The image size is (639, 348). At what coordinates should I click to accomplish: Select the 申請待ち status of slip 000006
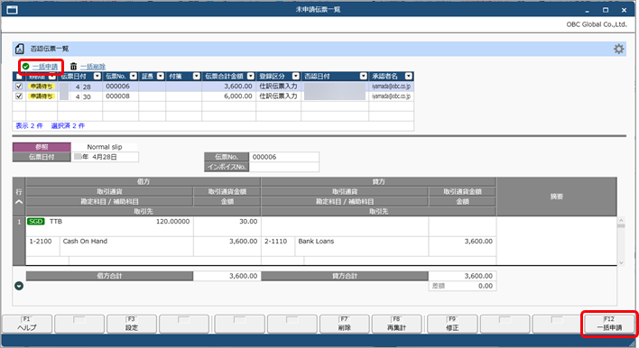(x=42, y=87)
